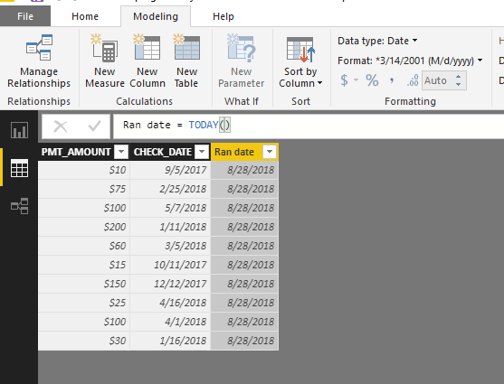Click the decimal places icon
Image resolution: width=504 pixels, height=384 pixels.
(413, 80)
